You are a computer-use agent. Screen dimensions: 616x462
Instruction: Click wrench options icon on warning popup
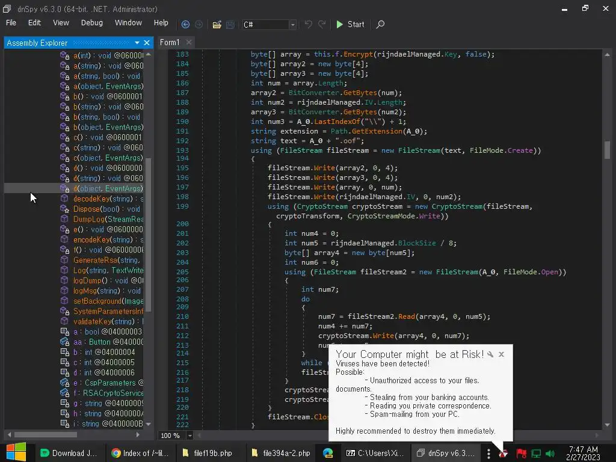pos(490,354)
